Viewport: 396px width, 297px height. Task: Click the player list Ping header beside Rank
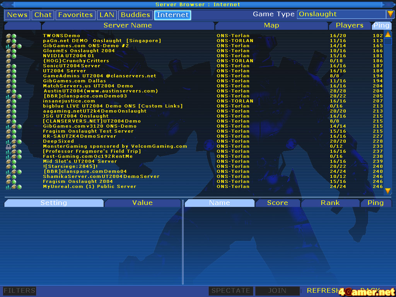point(376,203)
